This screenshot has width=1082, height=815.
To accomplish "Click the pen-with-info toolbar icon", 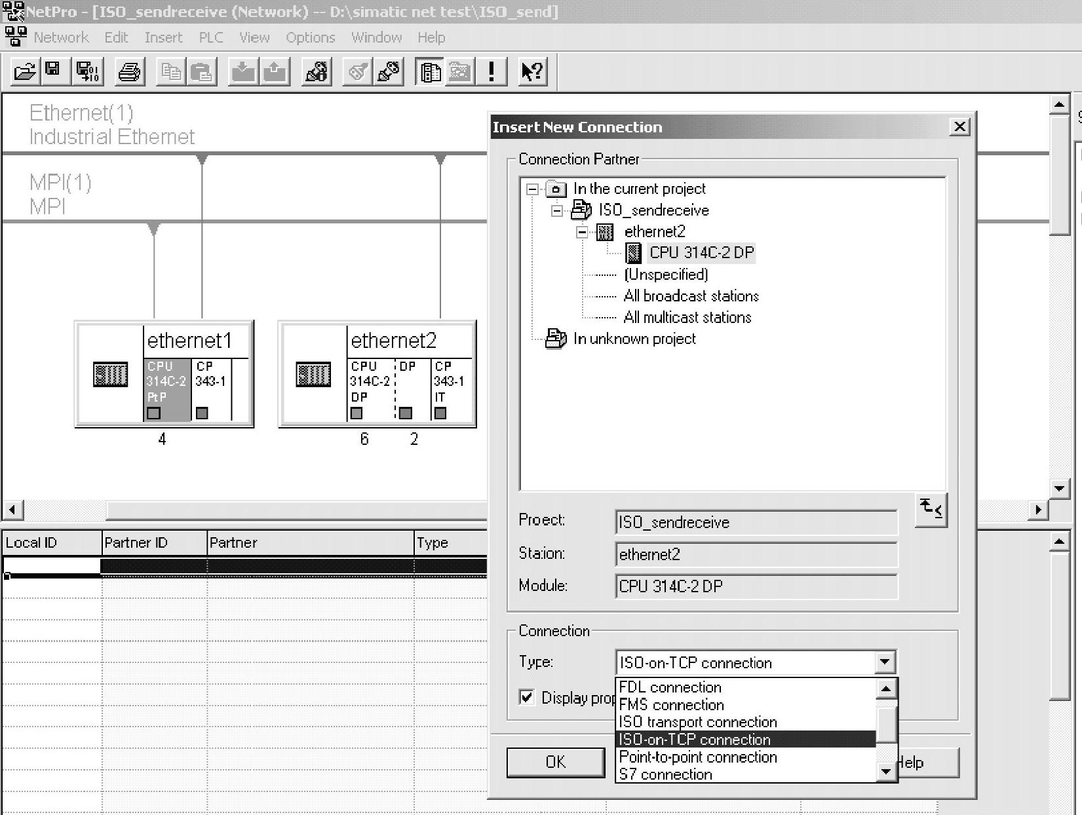I will click(x=317, y=71).
